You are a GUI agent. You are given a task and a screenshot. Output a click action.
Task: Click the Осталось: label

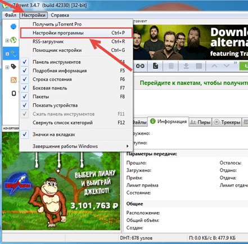(x=231, y=163)
